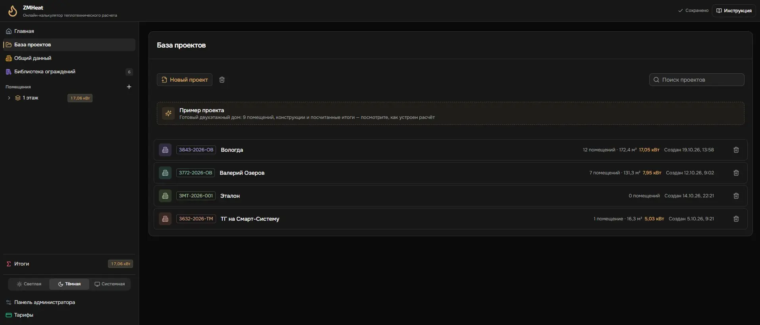
Task: Open the Инструкция guide button
Action: 734,11
